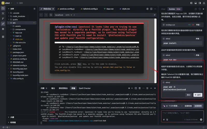The height and width of the screenshot is (129, 207).
Task: Open the debug (bug) sidebar icon
Action: 3,29
